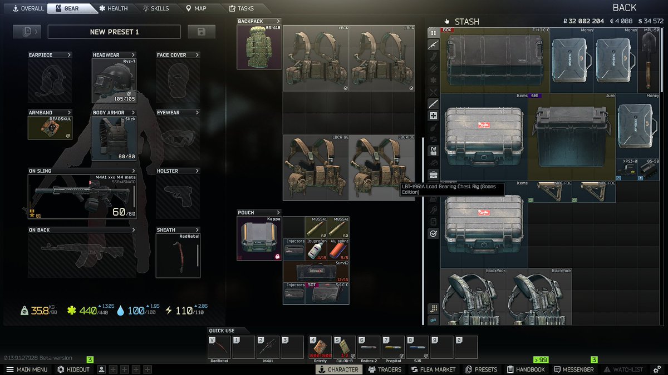Select the Kappa pouch container

(259, 239)
